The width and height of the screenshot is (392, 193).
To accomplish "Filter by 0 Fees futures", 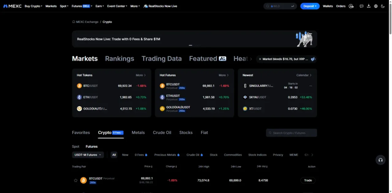I will point(141,155).
